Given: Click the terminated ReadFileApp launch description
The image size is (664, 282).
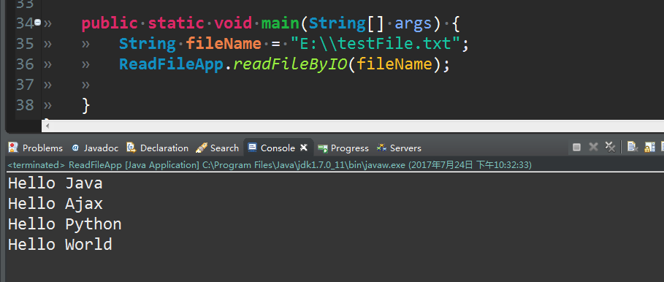Looking at the screenshot, I should click(270, 164).
